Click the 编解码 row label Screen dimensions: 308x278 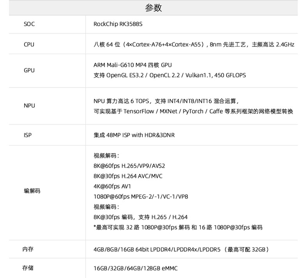pos(32,191)
